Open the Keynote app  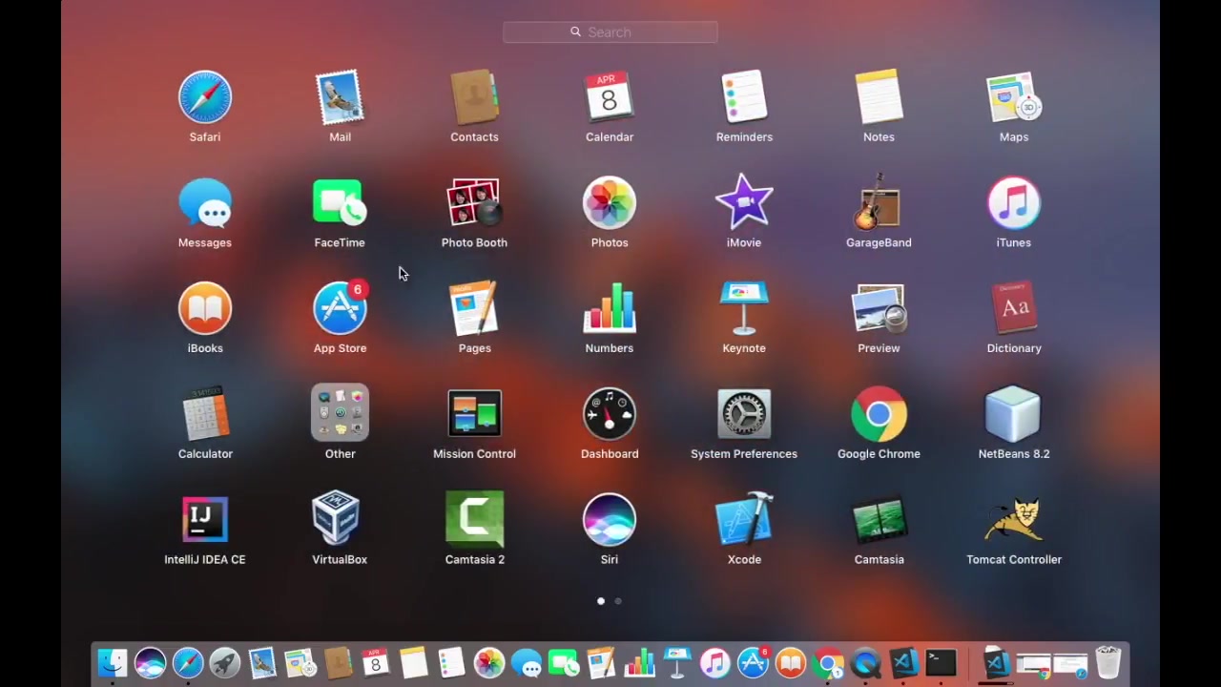pyautogui.click(x=744, y=306)
